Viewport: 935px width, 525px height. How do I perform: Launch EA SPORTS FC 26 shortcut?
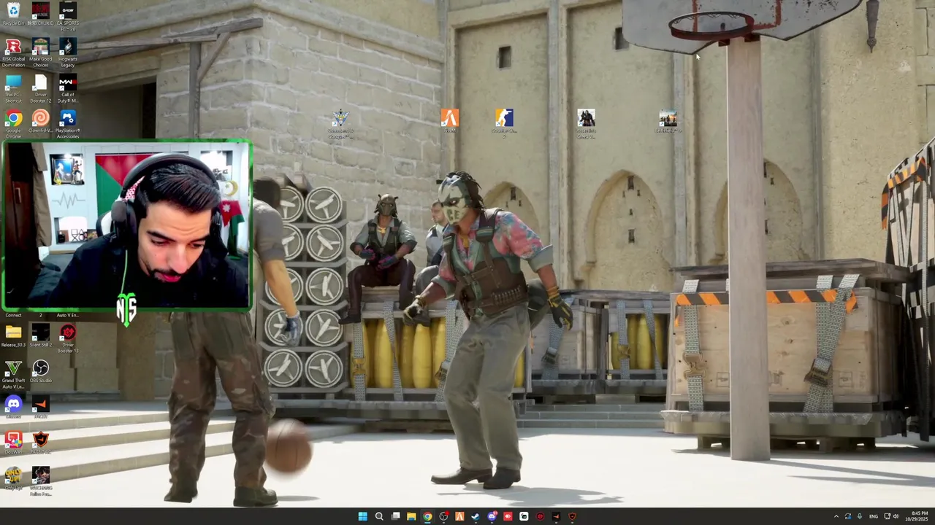tap(67, 14)
